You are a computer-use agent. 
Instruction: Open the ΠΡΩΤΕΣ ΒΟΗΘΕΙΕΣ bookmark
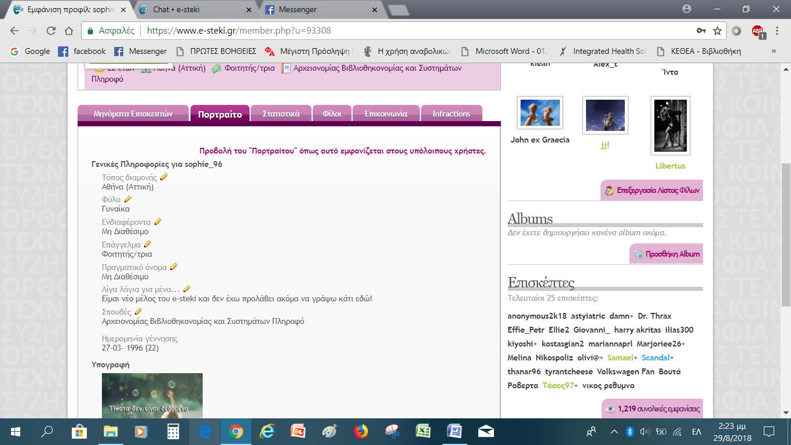(216, 51)
